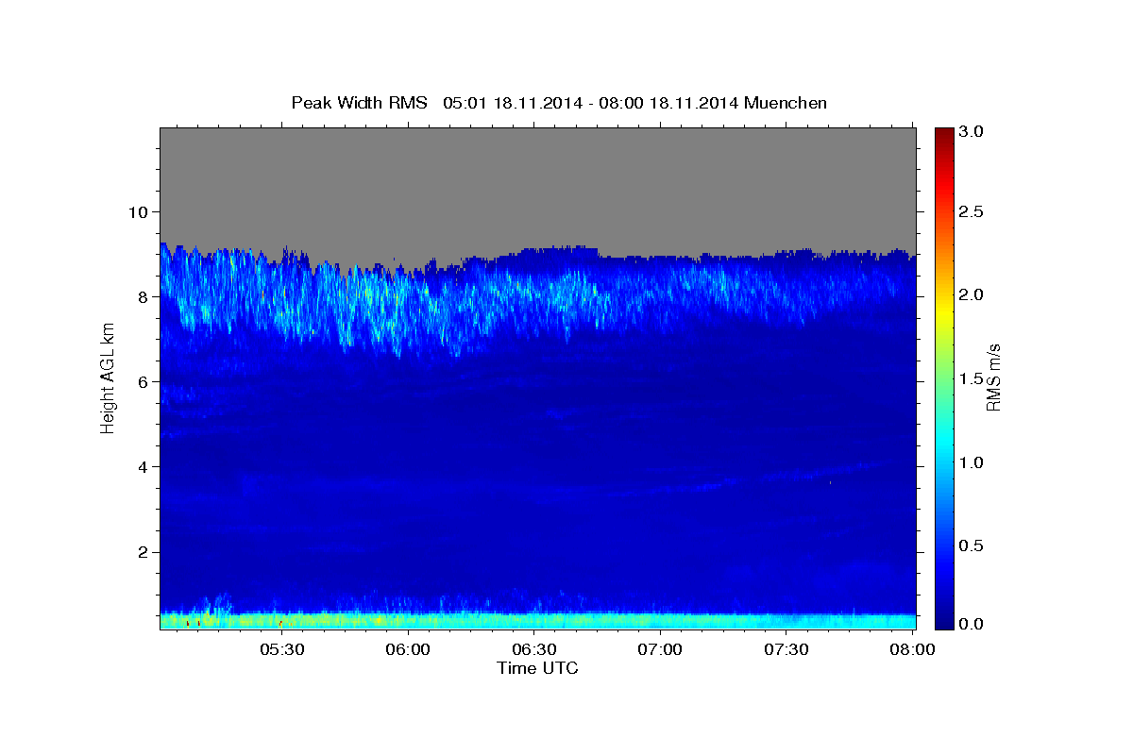Click the 06:30 time tick label
The image size is (1133, 755).
coord(534,649)
